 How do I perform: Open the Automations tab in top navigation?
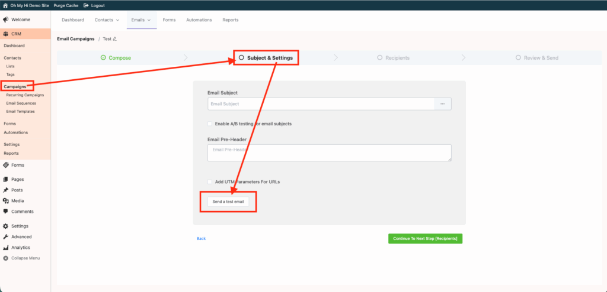[199, 20]
